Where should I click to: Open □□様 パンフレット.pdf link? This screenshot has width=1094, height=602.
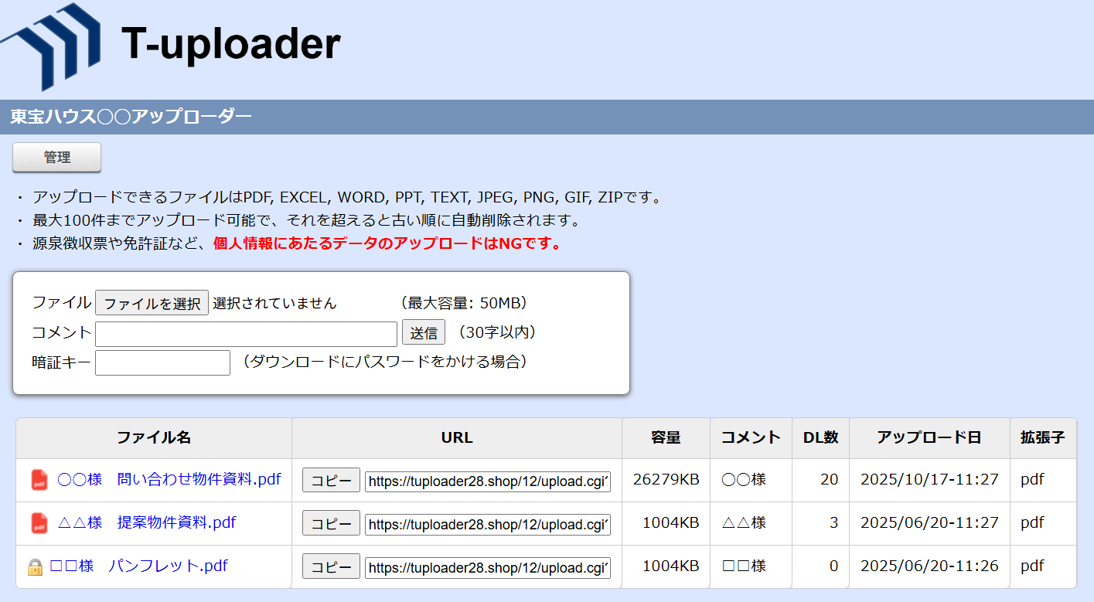pyautogui.click(x=138, y=566)
